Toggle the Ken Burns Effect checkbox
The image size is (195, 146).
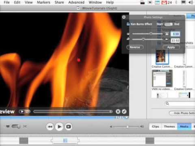[x=128, y=24]
